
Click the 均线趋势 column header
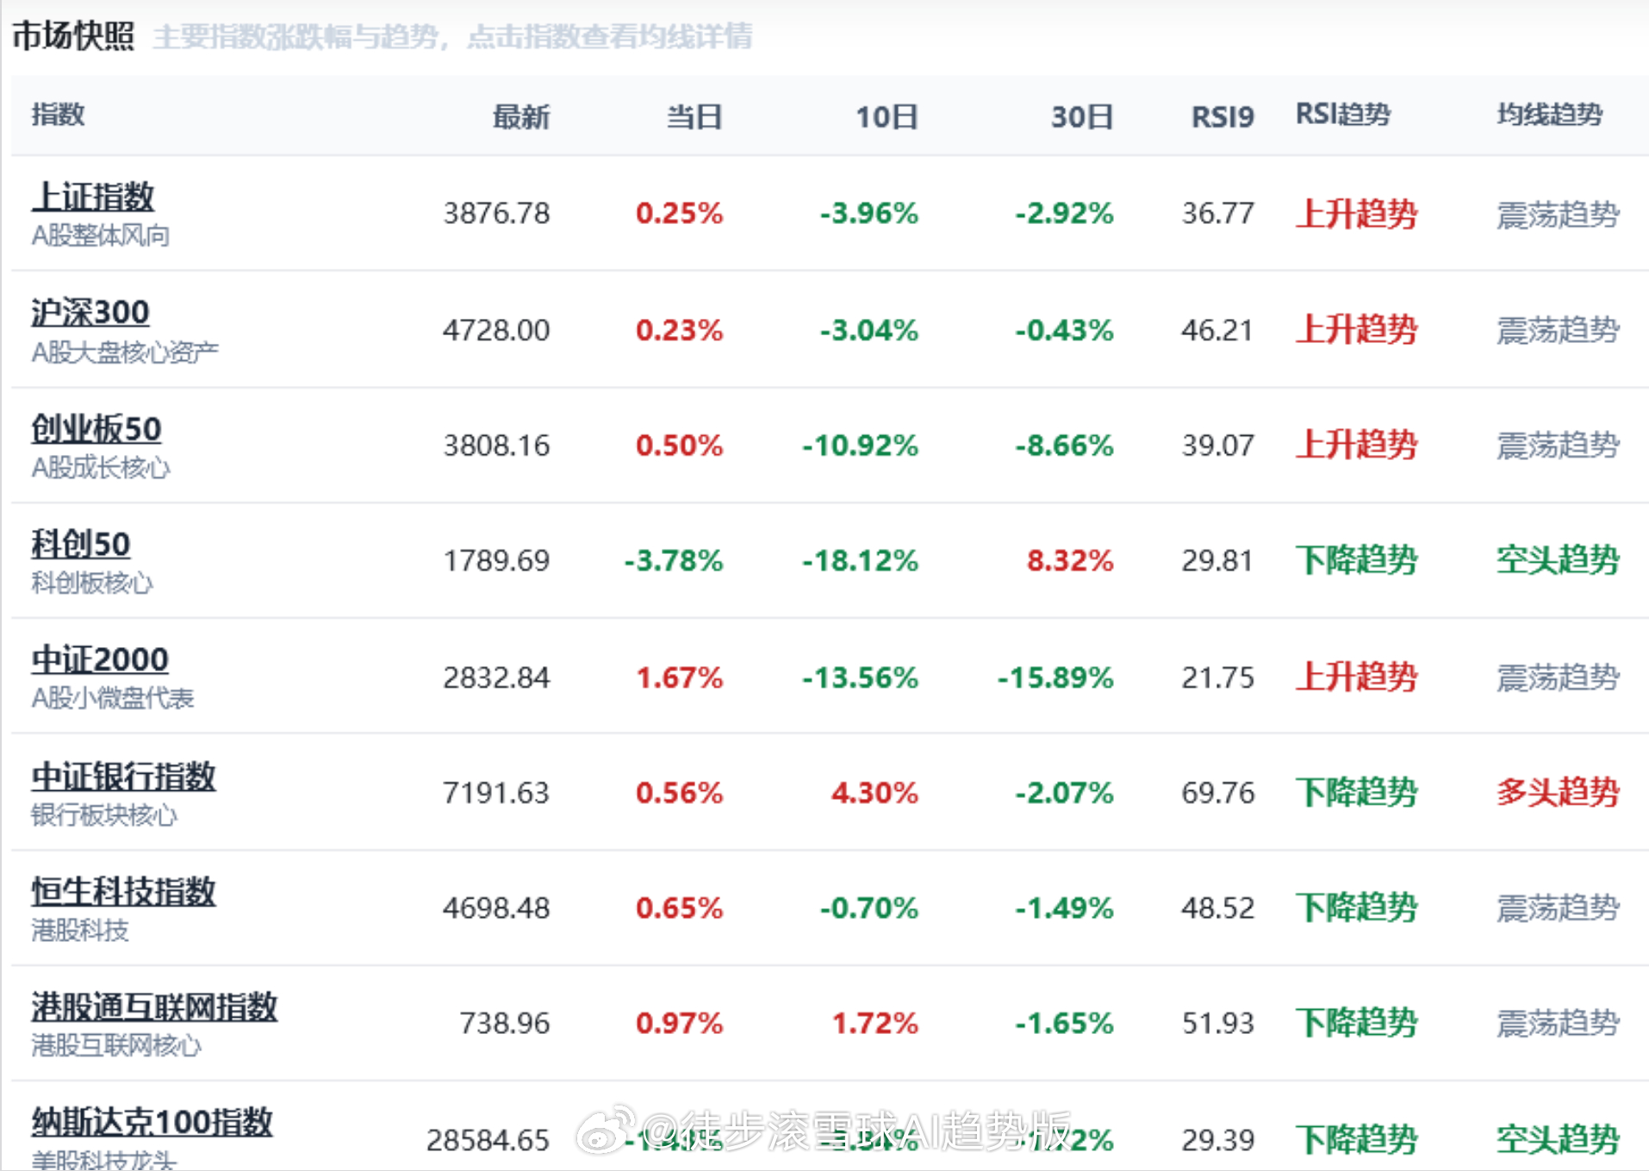pyautogui.click(x=1549, y=115)
